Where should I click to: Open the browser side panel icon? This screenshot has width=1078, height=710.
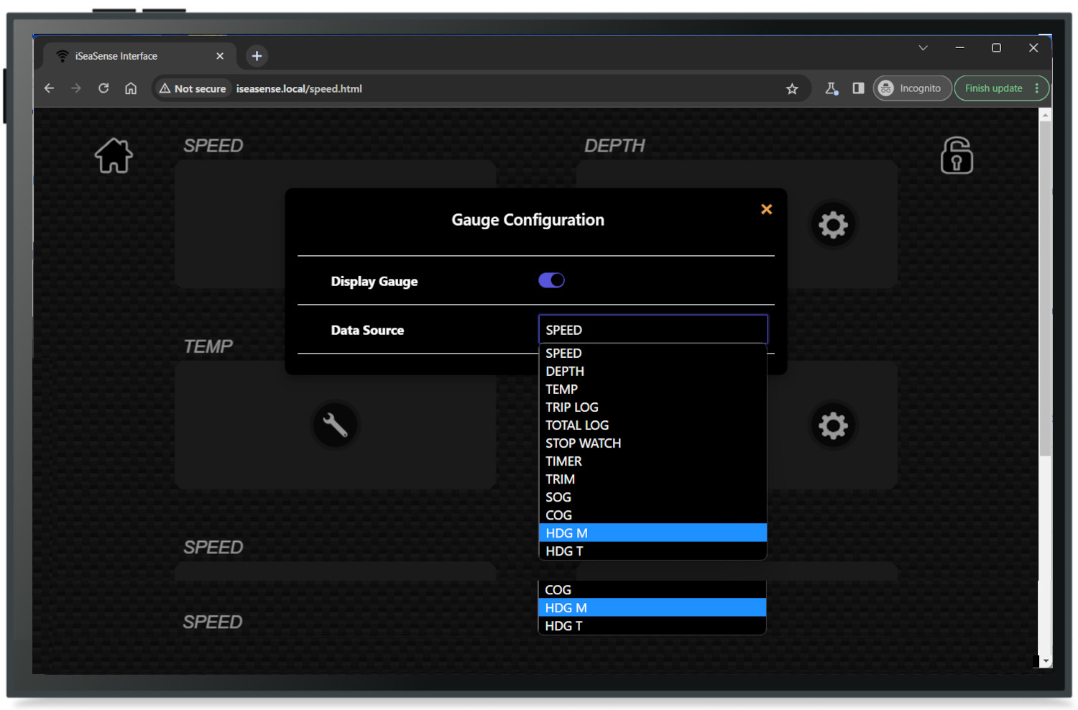pos(858,88)
